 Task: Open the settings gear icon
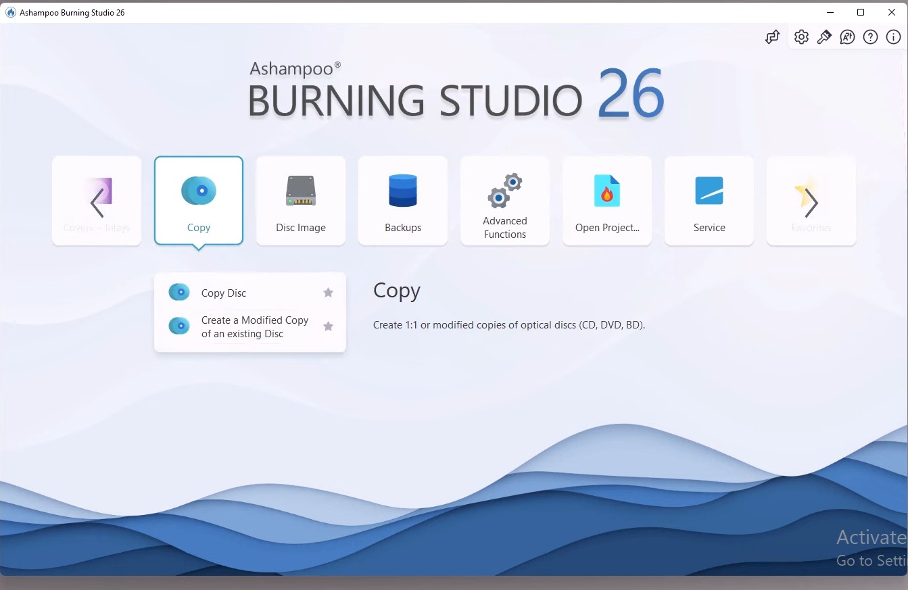(801, 37)
